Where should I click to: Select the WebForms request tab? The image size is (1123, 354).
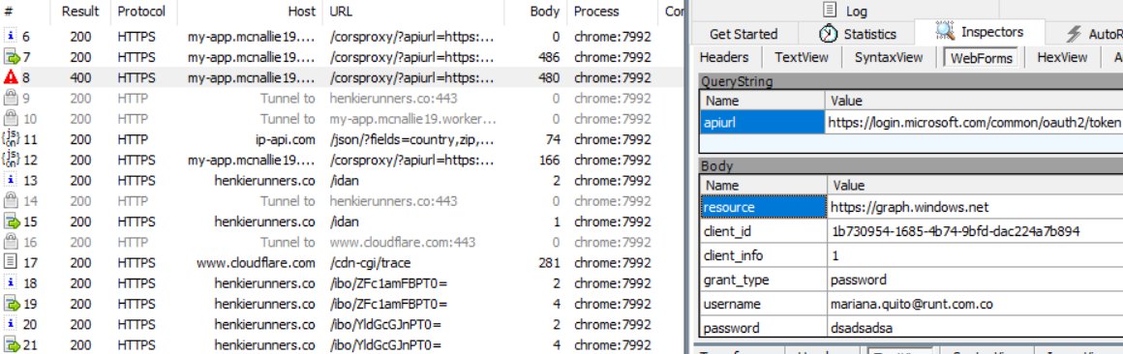(982, 58)
